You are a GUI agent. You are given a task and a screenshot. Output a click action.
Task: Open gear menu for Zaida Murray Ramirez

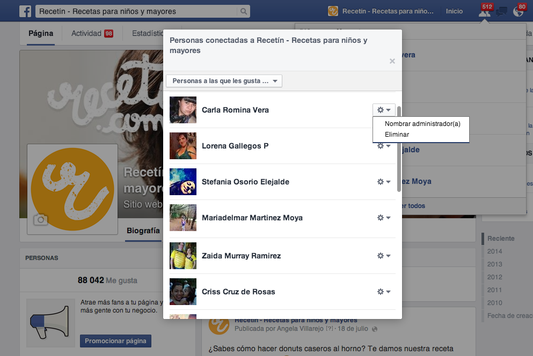click(384, 256)
